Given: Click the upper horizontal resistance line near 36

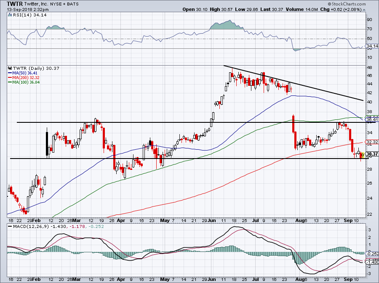Looking at the screenshot, I should click(196, 122).
